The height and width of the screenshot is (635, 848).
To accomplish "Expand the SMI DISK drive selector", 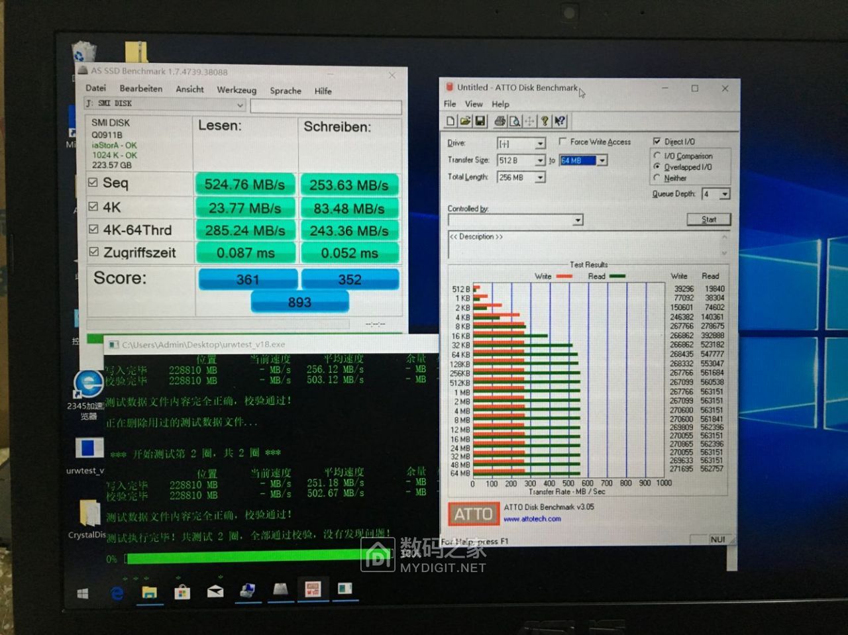I will 240,105.
